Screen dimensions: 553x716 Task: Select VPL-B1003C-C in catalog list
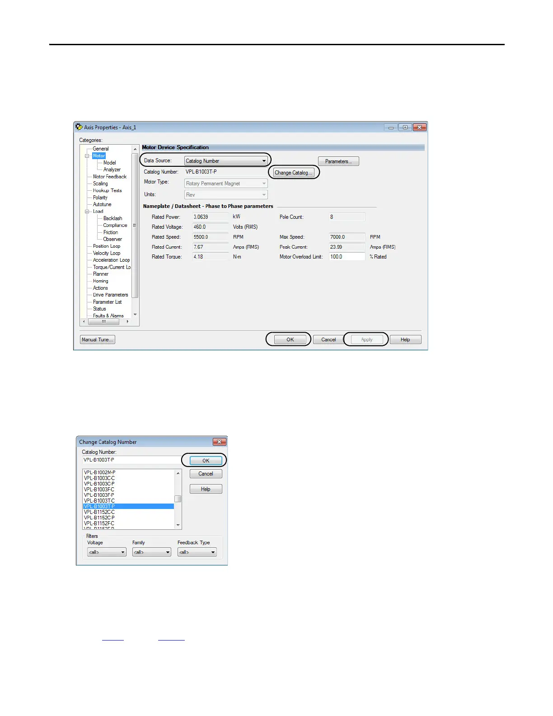[x=99, y=478]
